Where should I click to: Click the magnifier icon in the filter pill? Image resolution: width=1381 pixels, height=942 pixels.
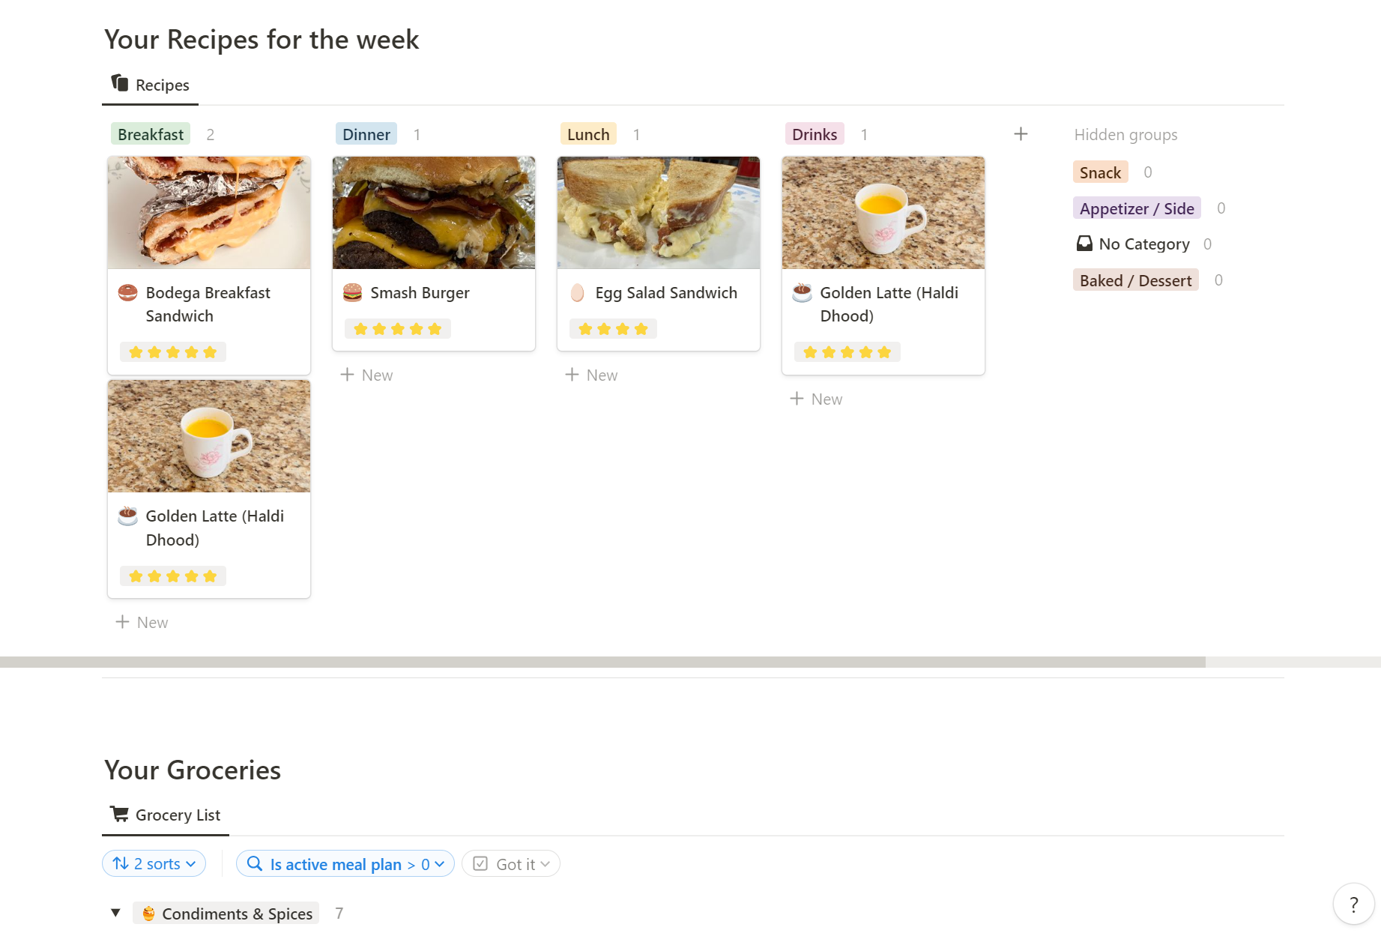[x=254, y=863]
